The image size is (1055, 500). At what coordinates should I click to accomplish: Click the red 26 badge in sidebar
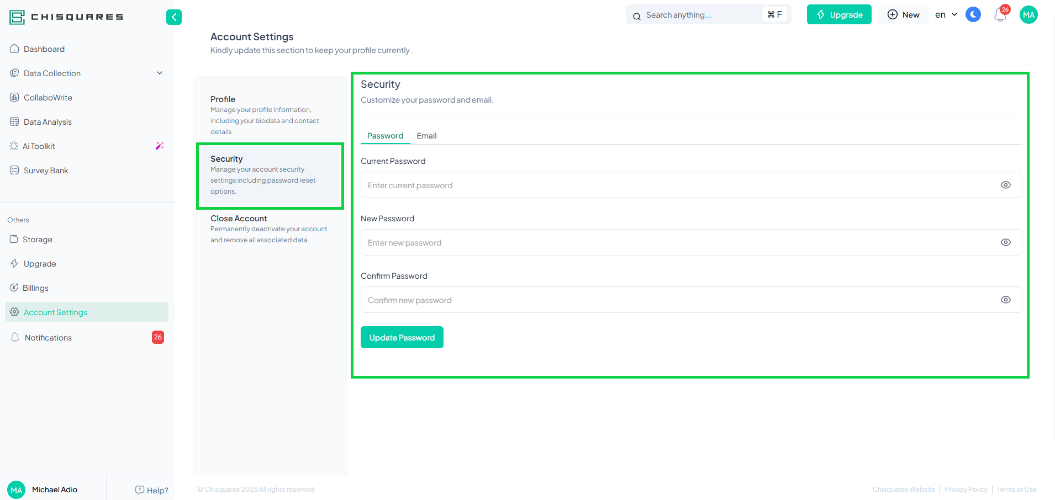[158, 337]
